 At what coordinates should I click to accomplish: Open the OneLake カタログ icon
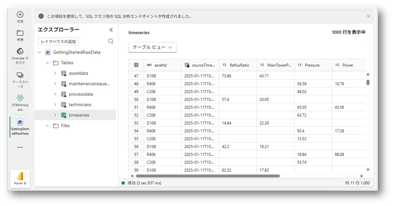(20, 51)
